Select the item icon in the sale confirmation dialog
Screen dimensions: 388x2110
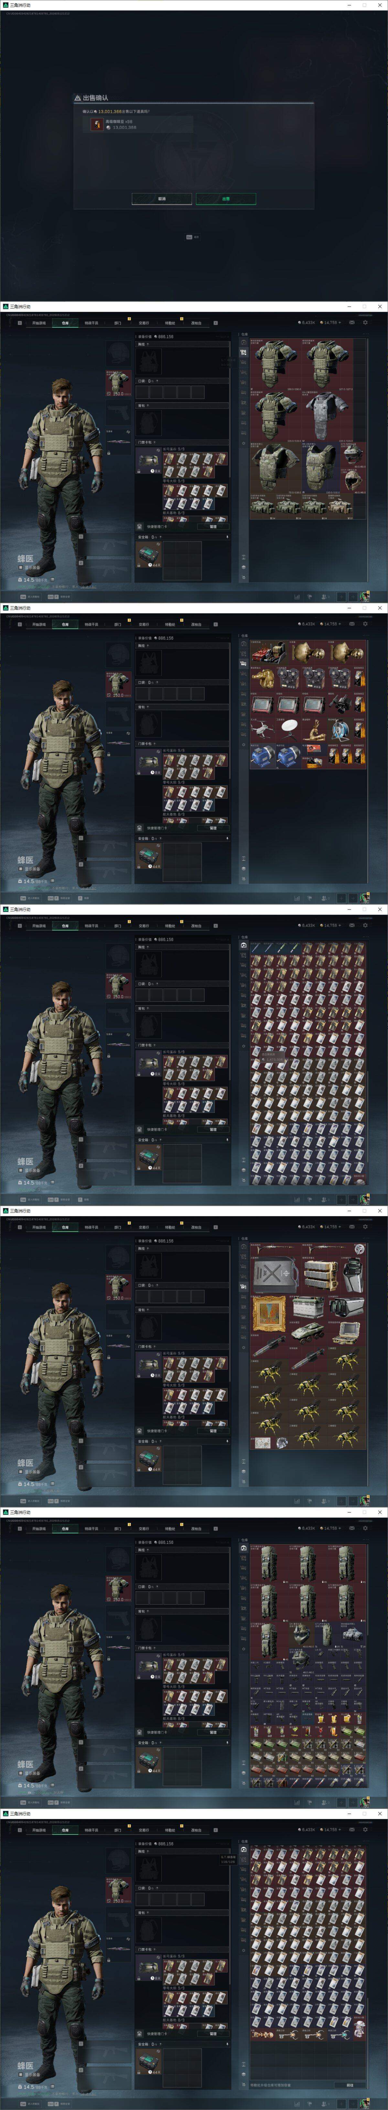tap(97, 125)
